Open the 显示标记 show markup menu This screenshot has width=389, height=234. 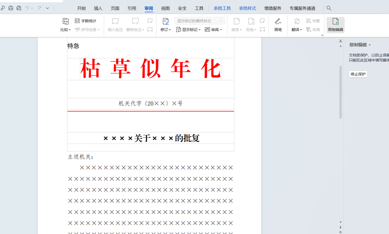pos(188,30)
